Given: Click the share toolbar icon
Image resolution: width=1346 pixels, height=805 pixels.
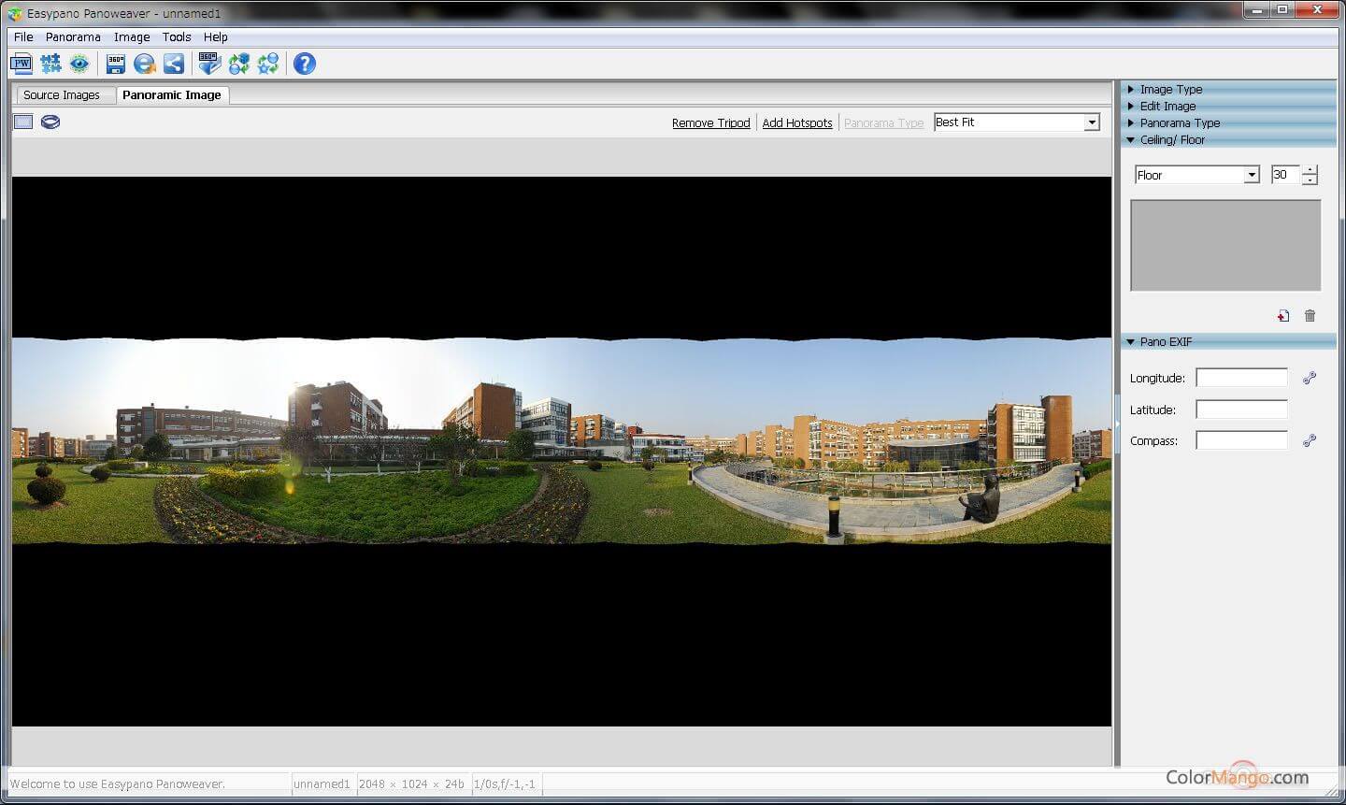Looking at the screenshot, I should tap(174, 64).
